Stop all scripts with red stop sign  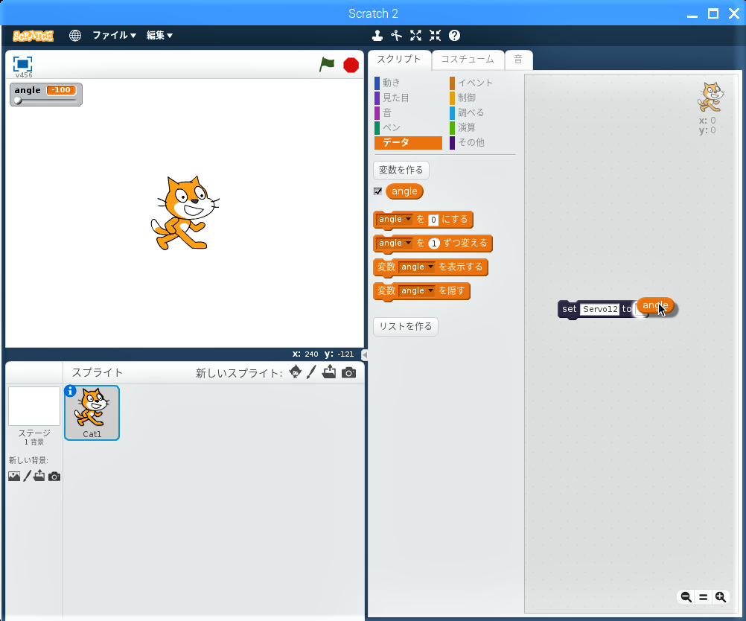click(x=351, y=65)
